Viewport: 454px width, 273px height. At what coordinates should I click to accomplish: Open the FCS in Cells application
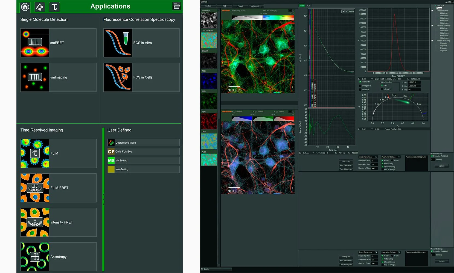click(x=141, y=77)
